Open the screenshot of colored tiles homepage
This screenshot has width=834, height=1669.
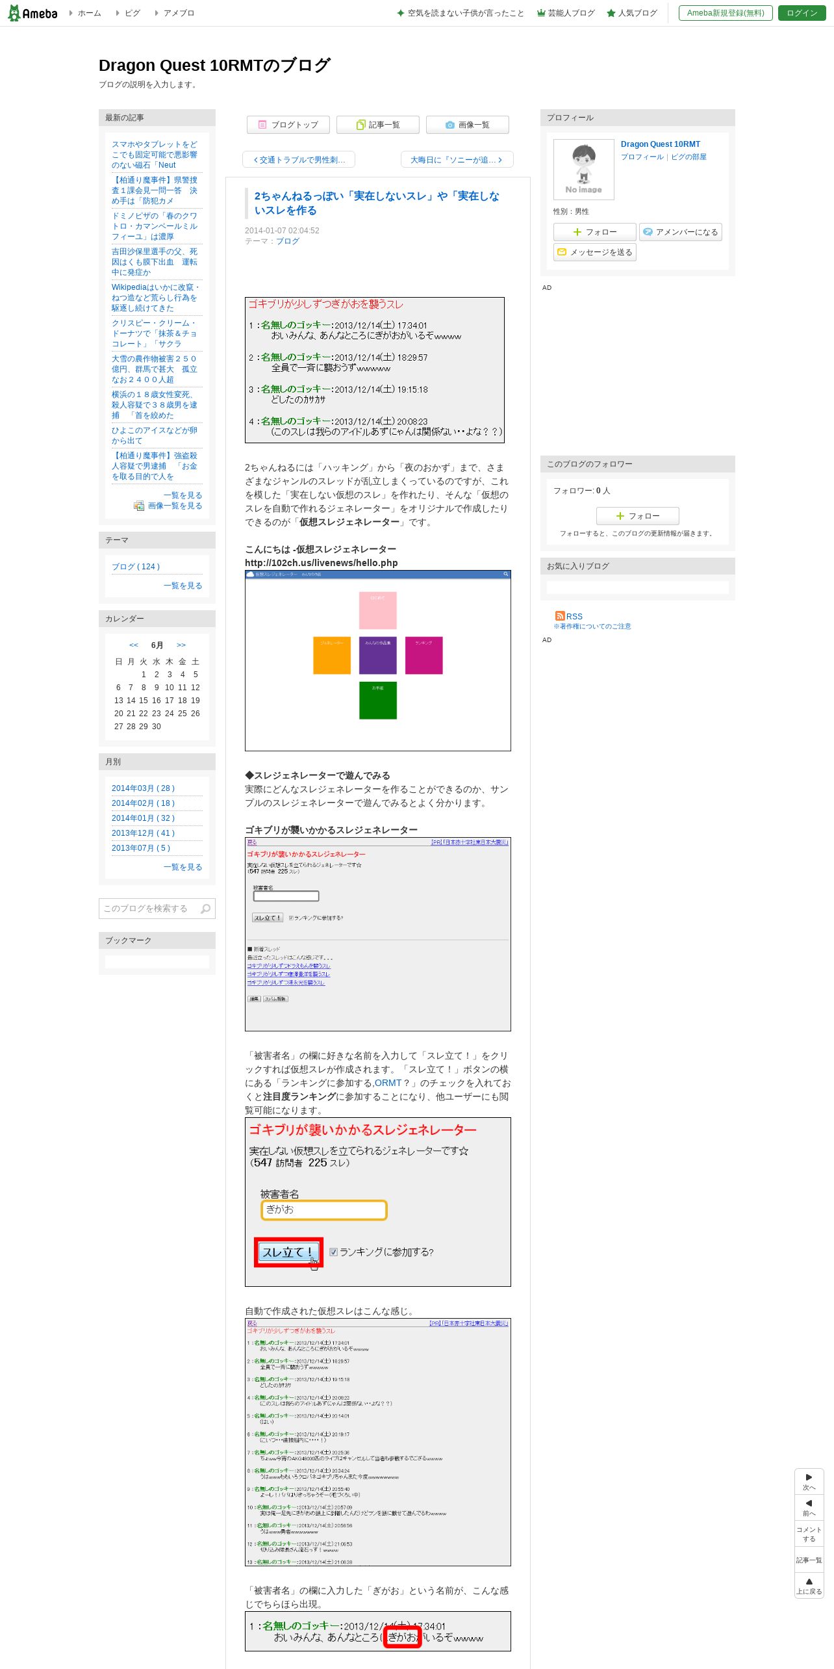378,660
